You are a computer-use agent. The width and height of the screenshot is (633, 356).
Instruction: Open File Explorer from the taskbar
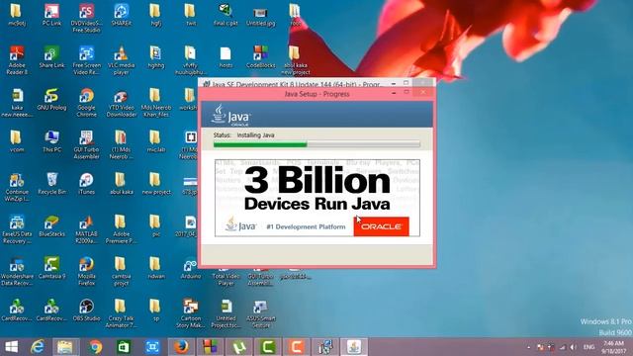(64, 347)
